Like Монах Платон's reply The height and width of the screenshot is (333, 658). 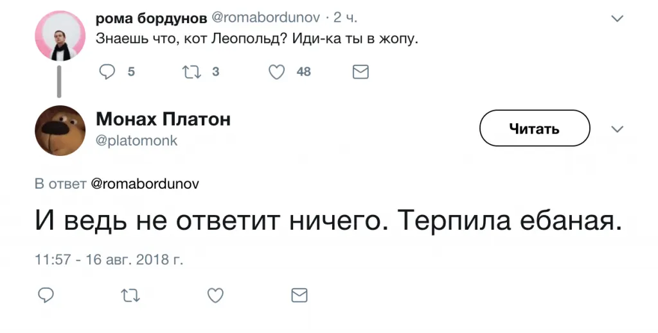[x=215, y=295]
